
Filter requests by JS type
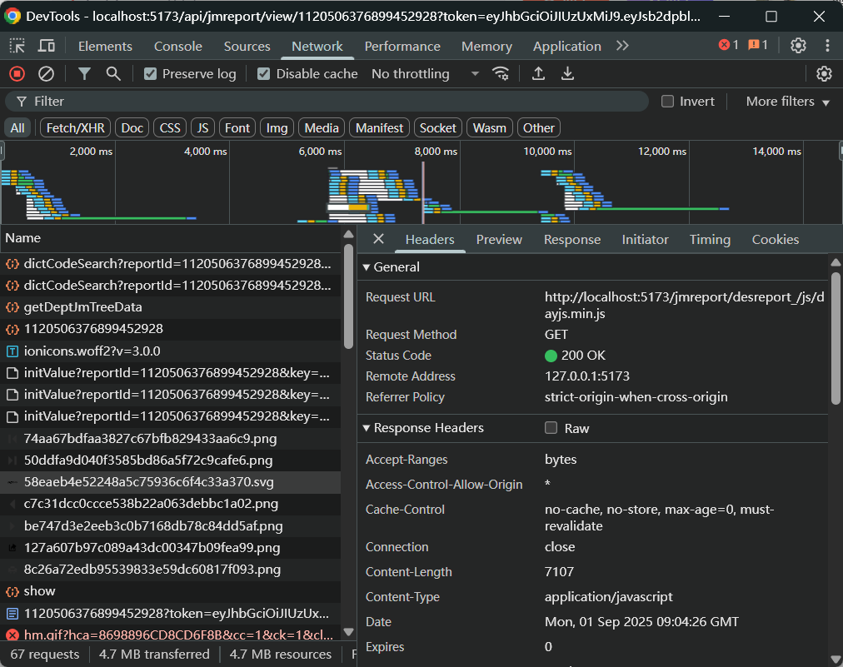pyautogui.click(x=202, y=128)
